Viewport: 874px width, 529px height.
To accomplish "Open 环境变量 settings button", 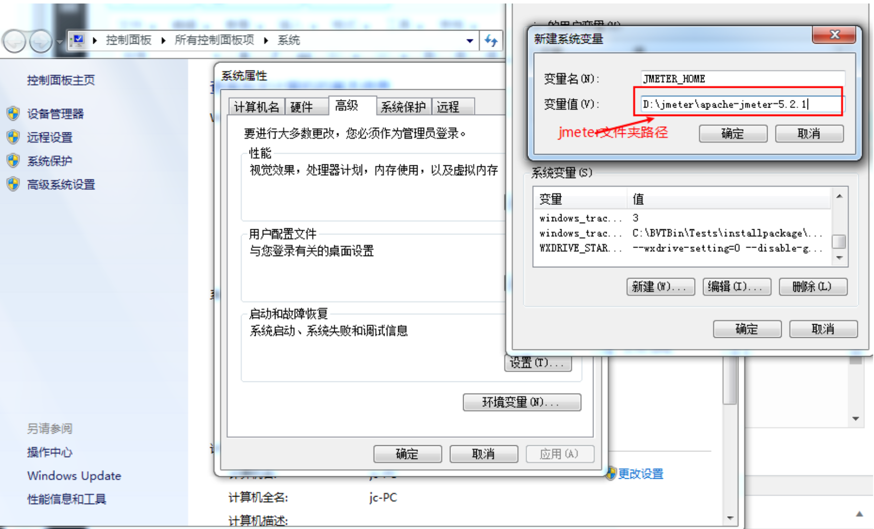I will (x=522, y=402).
